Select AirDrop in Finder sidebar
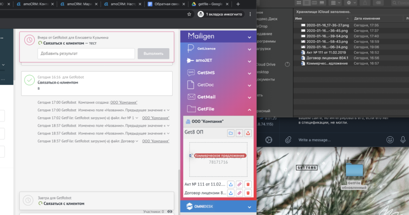The width and height of the screenshot is (409, 215). (x=262, y=26)
